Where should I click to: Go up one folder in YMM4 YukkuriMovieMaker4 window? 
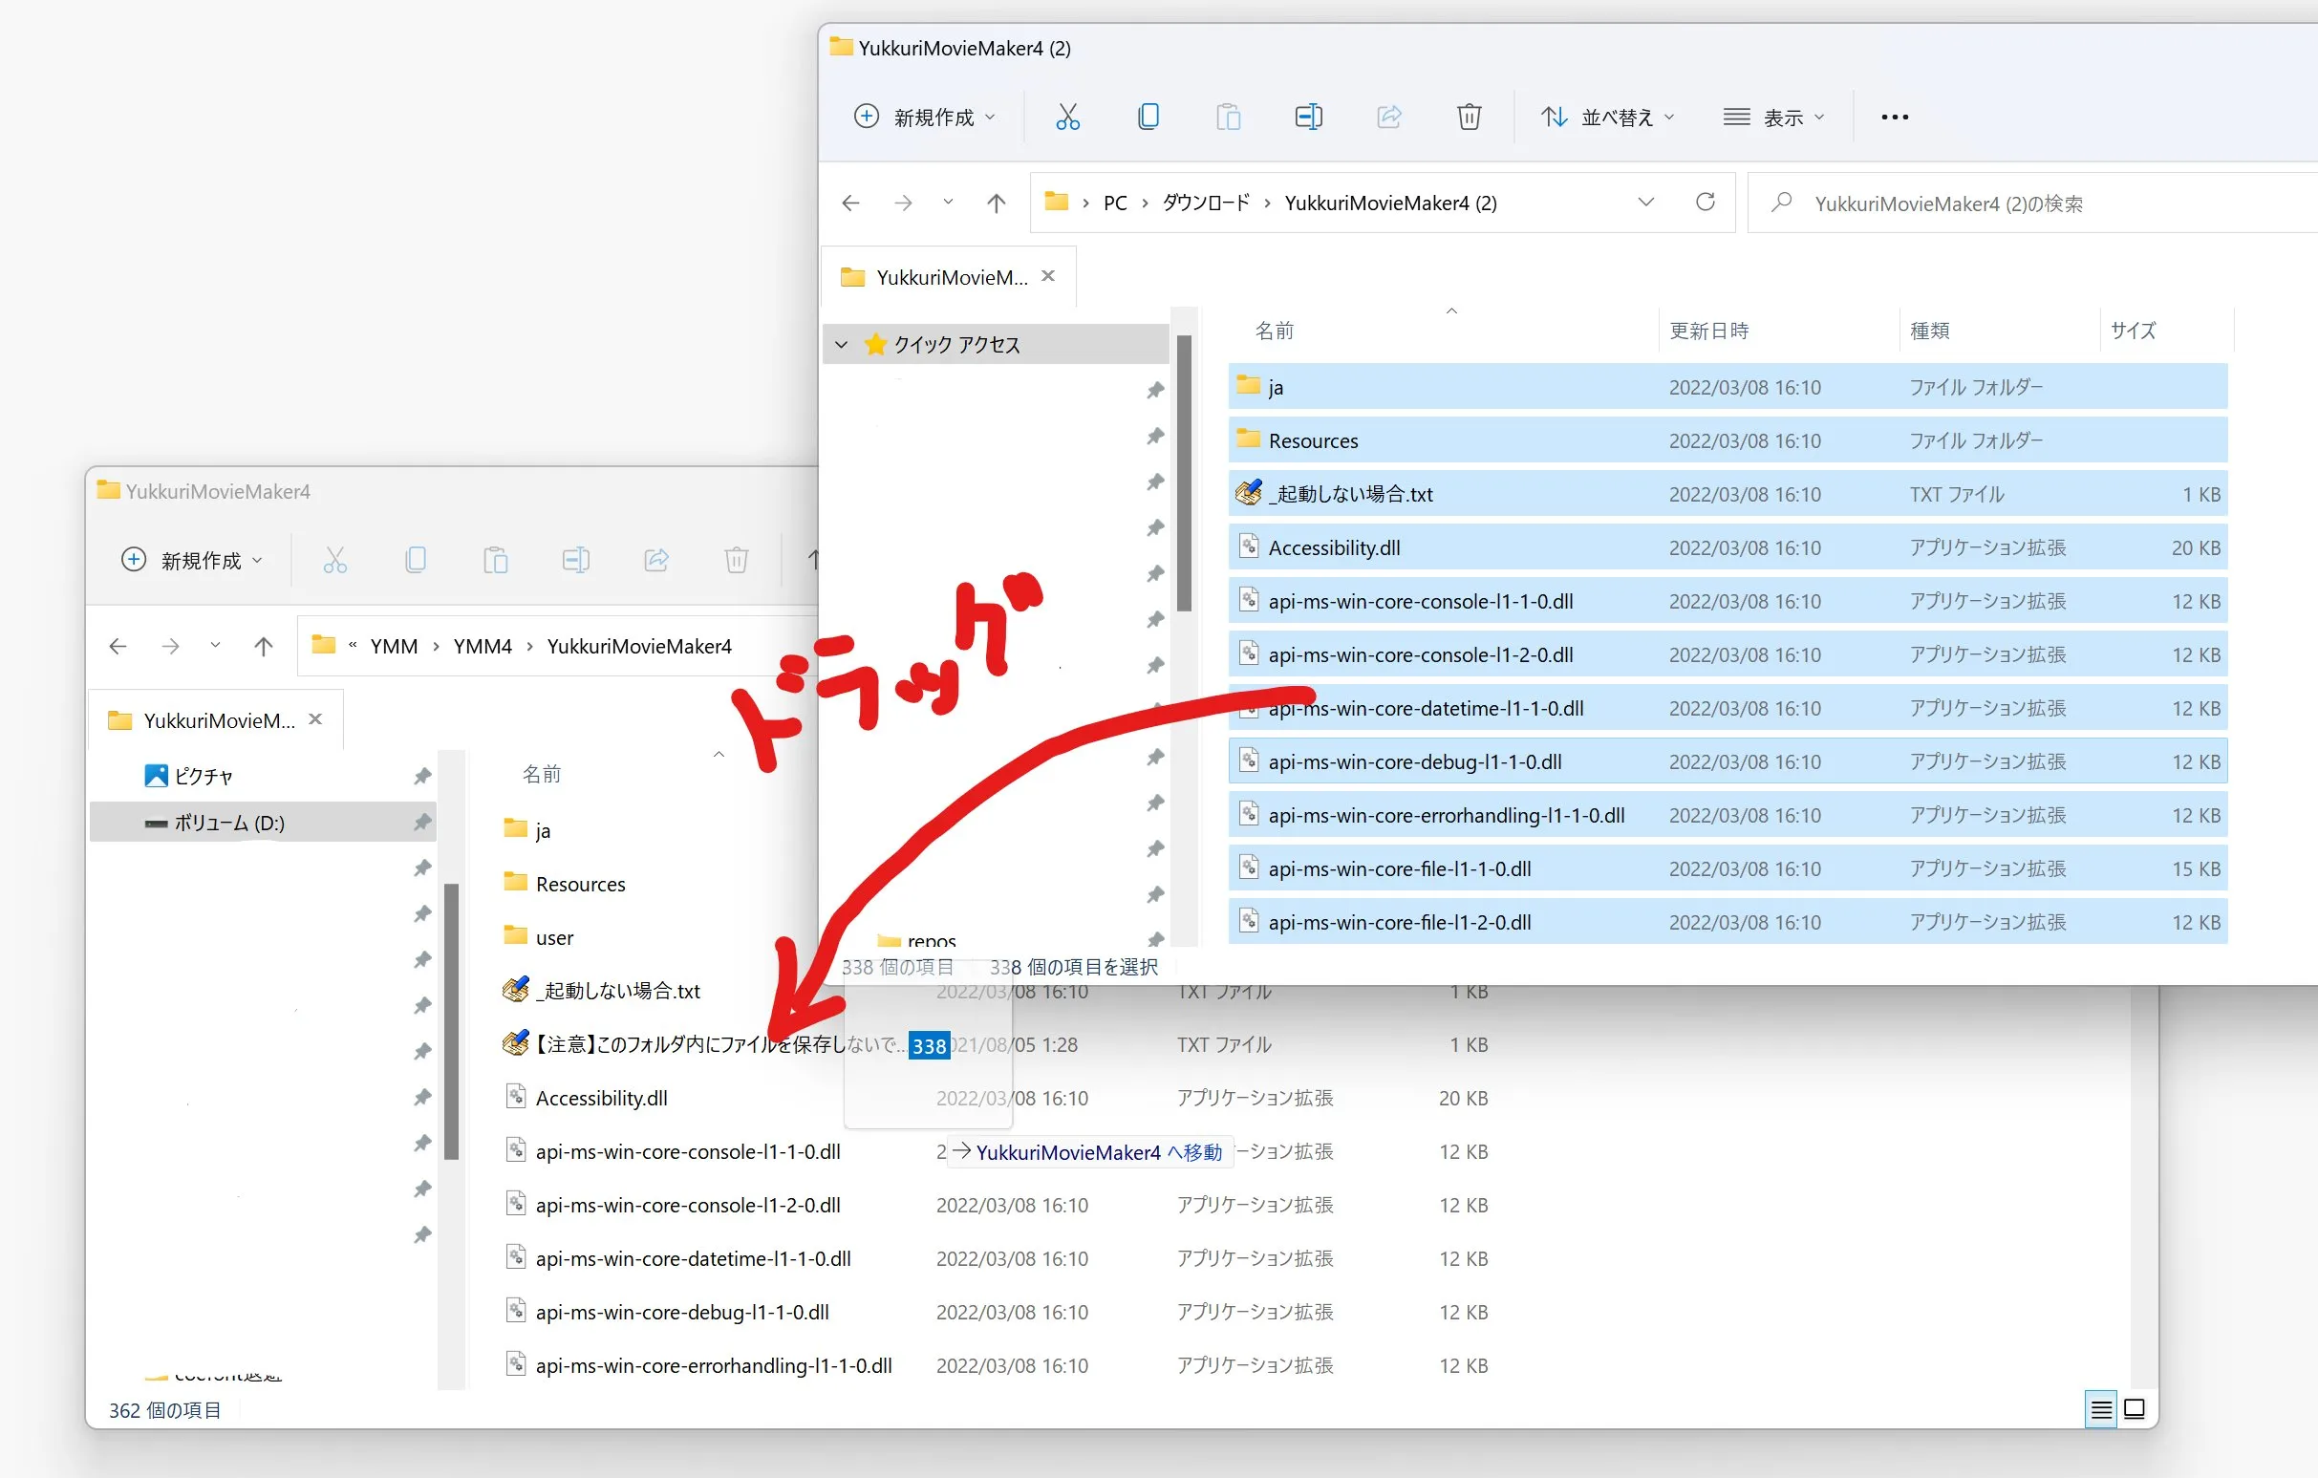coord(264,647)
